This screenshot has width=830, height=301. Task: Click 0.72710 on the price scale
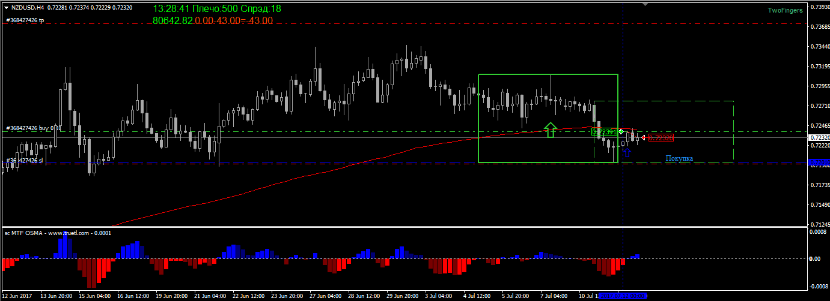click(x=819, y=106)
